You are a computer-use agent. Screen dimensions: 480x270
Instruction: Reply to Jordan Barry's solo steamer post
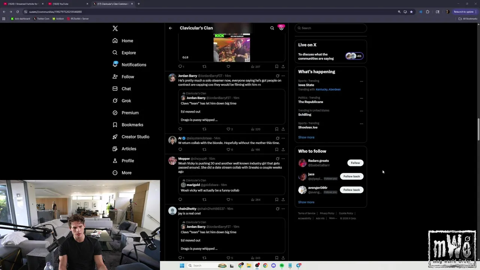tap(180, 129)
